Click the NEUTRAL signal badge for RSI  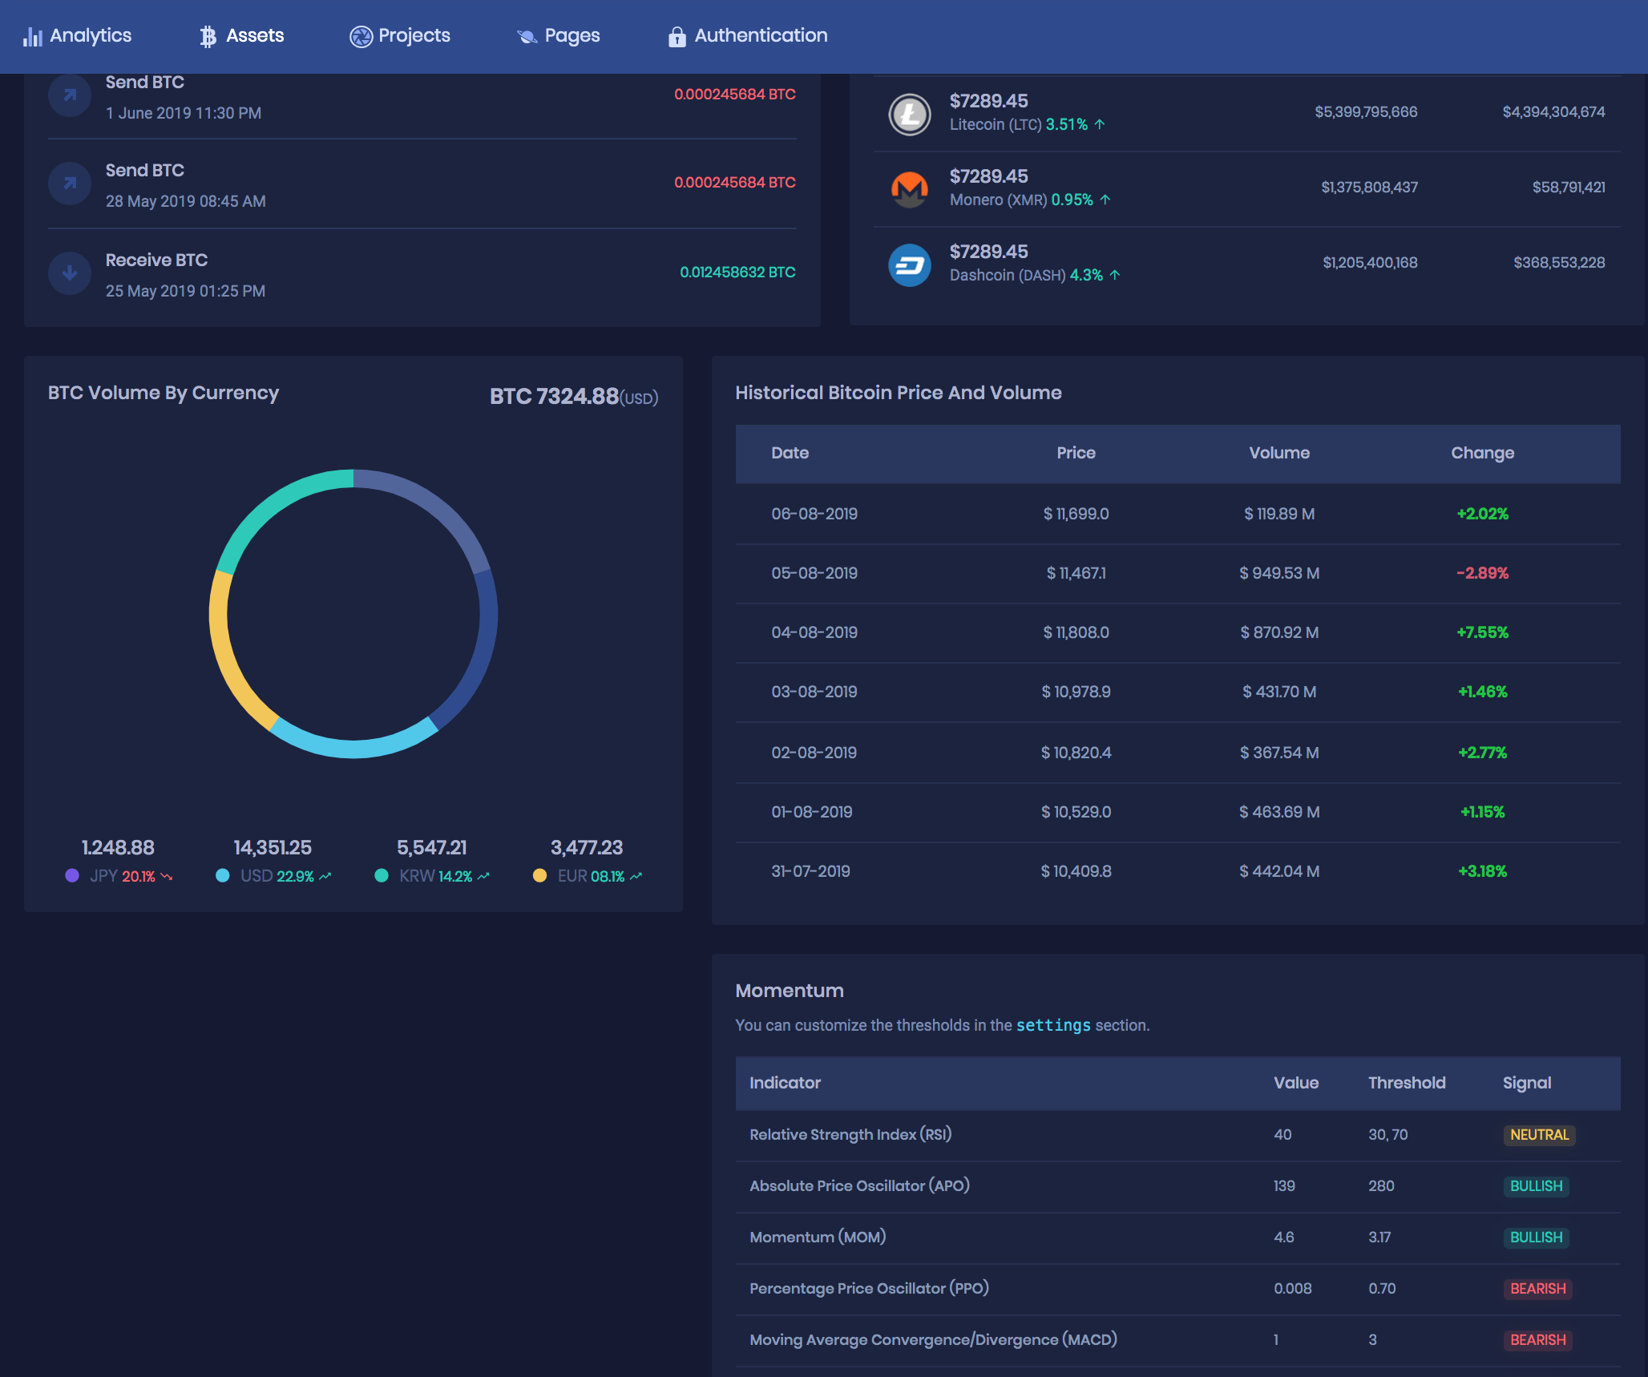pyautogui.click(x=1539, y=1135)
